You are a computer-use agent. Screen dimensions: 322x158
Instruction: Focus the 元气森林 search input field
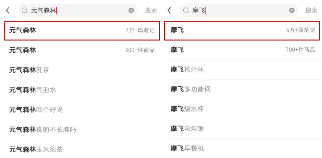tap(78, 10)
